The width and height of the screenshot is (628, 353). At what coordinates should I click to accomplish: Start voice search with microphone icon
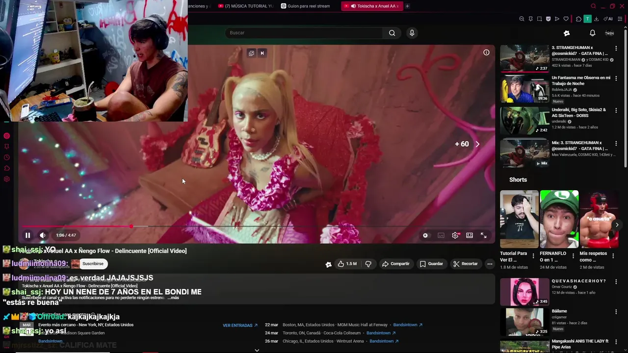coord(412,33)
